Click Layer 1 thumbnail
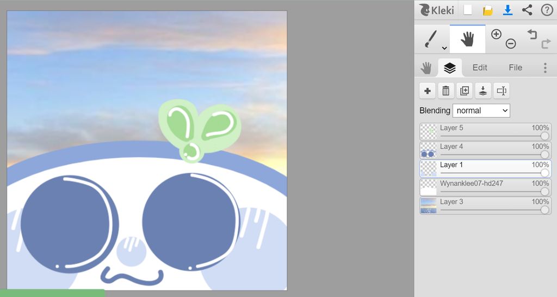The image size is (557, 297). tap(429, 168)
